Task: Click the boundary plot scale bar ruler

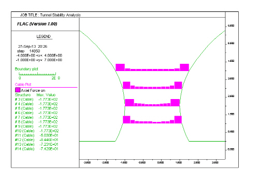Action: pyautogui.click(x=37, y=74)
